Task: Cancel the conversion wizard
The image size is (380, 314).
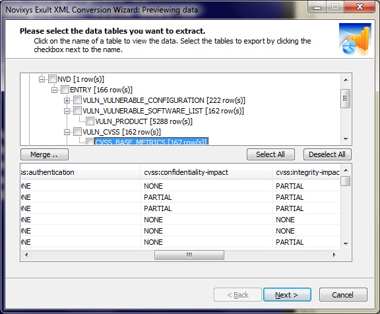Action: coord(343,295)
